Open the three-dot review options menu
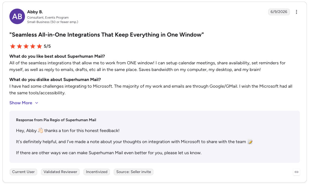 click(x=297, y=12)
